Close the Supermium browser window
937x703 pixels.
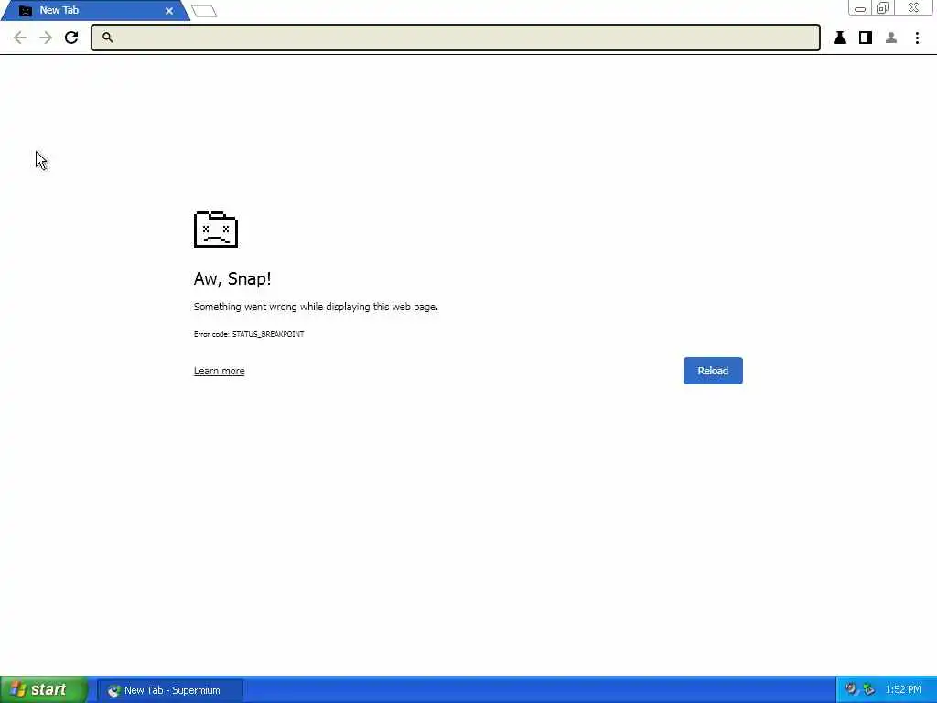914,7
